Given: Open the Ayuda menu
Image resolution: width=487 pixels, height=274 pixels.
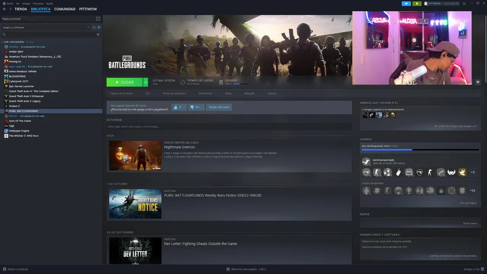Looking at the screenshot, I should point(49,3).
